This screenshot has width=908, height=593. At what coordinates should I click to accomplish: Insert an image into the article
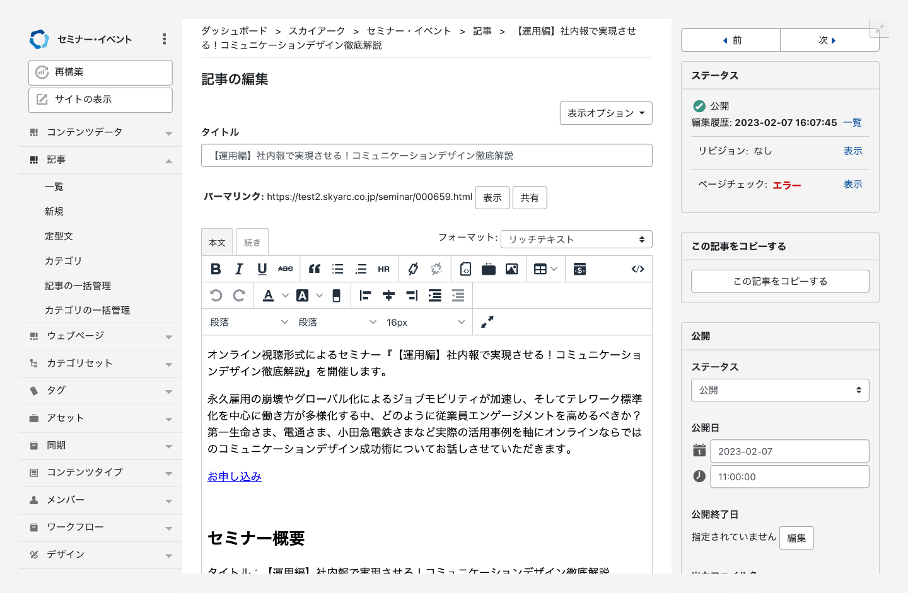tap(511, 269)
